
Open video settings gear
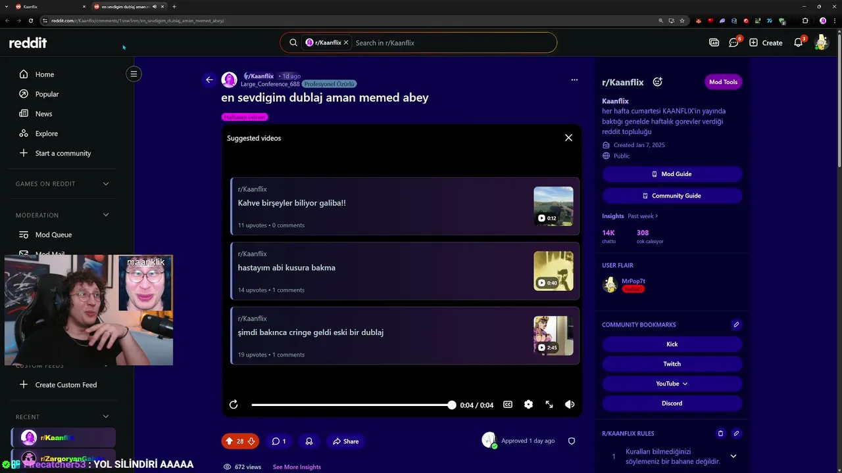528,405
